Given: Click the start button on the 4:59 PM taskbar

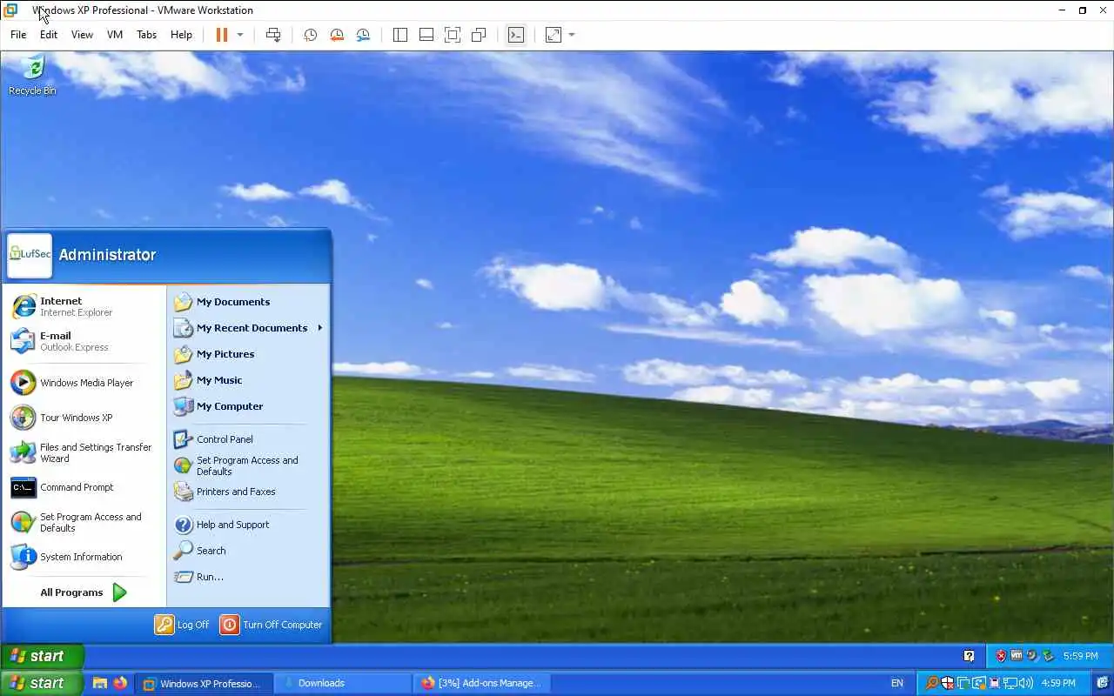Looking at the screenshot, I should (x=42, y=683).
